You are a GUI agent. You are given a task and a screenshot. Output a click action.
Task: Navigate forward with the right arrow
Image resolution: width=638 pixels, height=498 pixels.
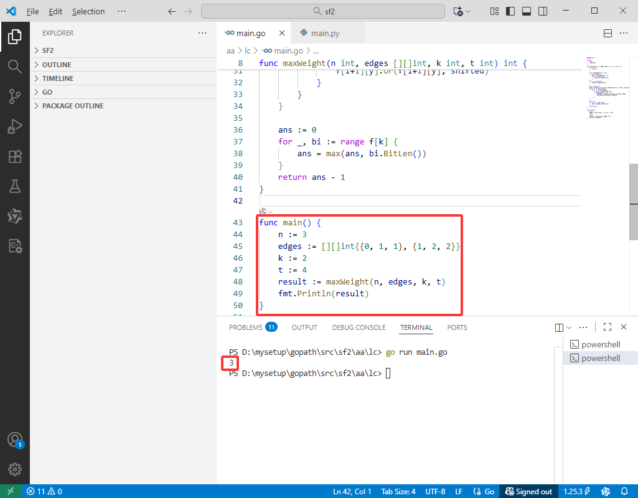coord(188,11)
